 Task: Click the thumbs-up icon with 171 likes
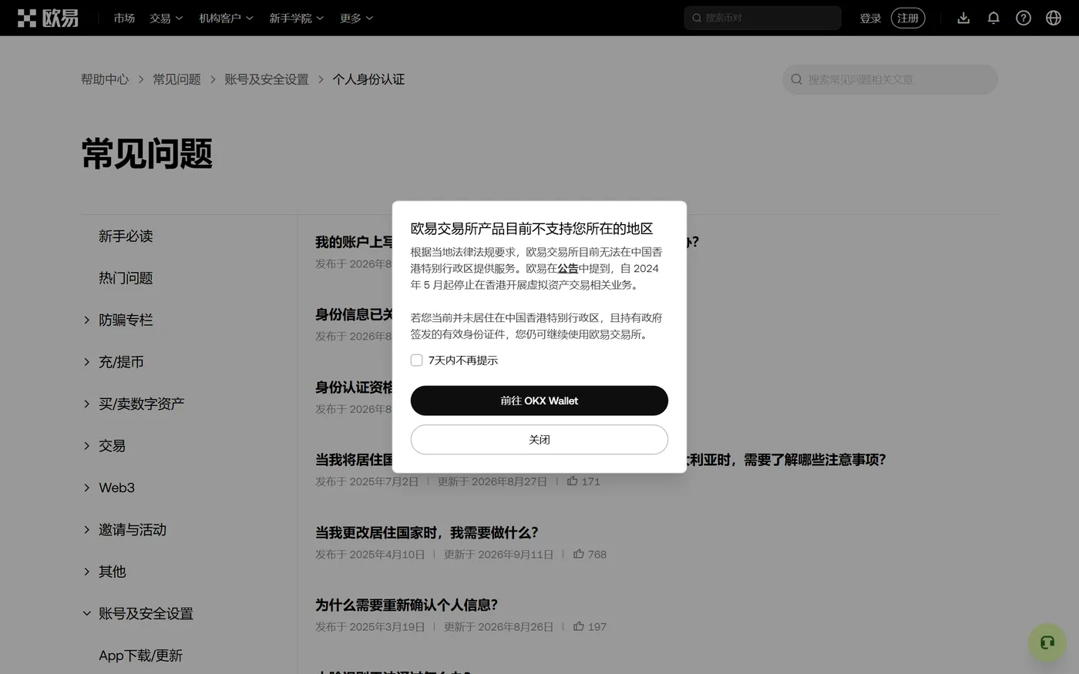[x=573, y=481]
